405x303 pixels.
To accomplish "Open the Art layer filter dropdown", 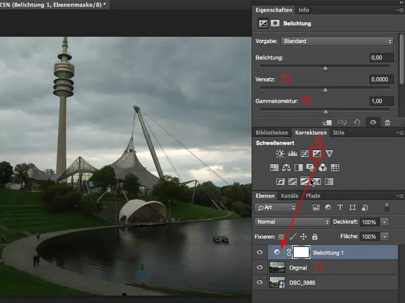I will point(275,208).
